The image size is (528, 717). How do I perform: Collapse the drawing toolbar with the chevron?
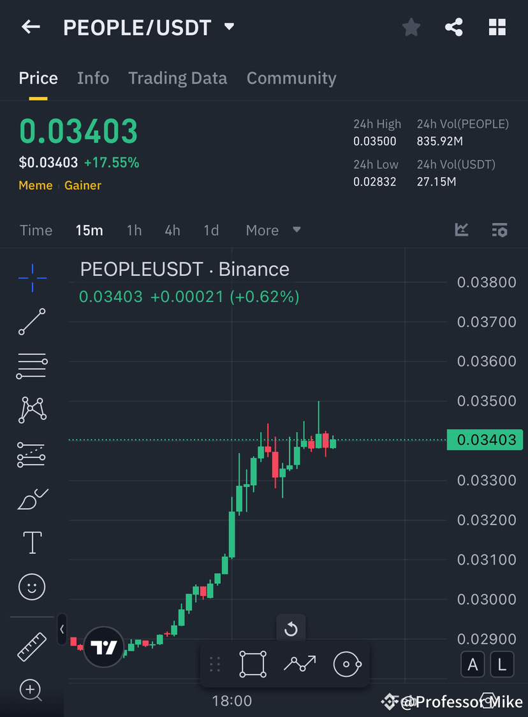pyautogui.click(x=61, y=630)
